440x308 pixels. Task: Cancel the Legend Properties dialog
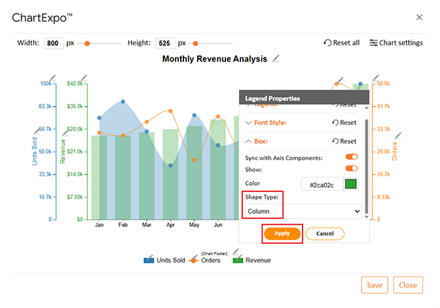tap(325, 233)
